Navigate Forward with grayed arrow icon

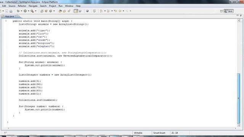click(x=127, y=11)
